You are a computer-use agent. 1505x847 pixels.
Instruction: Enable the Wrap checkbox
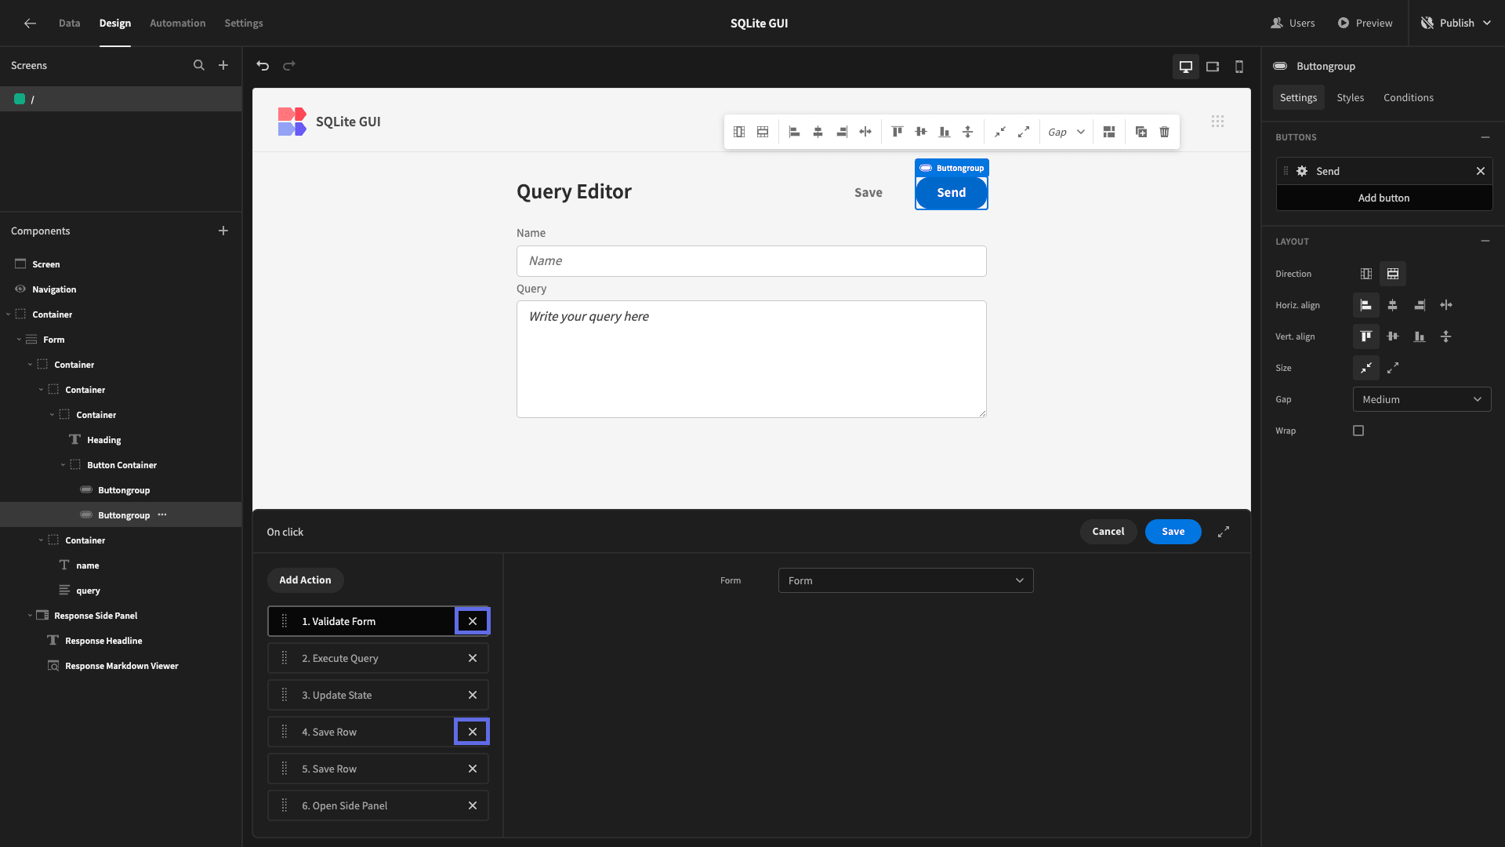coord(1358,431)
